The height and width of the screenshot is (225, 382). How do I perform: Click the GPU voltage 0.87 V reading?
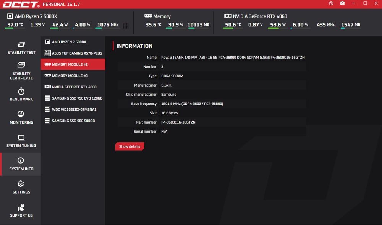pos(255,24)
